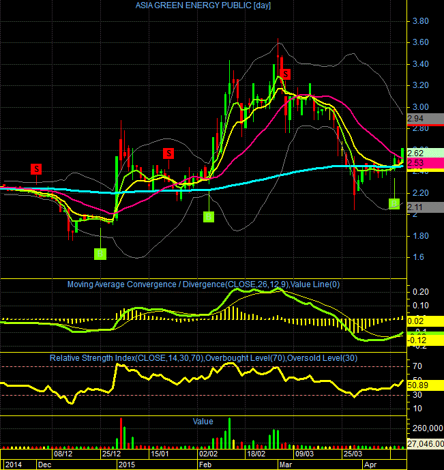Click the red S sell marker in early December
444x470 pixels.
pos(36,169)
